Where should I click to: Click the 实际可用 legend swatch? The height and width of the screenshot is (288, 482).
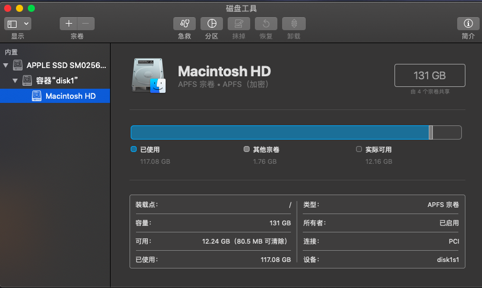[x=359, y=150]
